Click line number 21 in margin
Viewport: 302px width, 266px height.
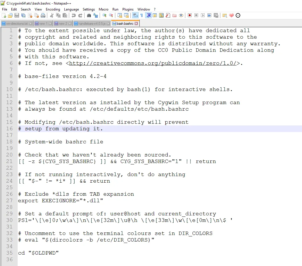tap(9, 161)
